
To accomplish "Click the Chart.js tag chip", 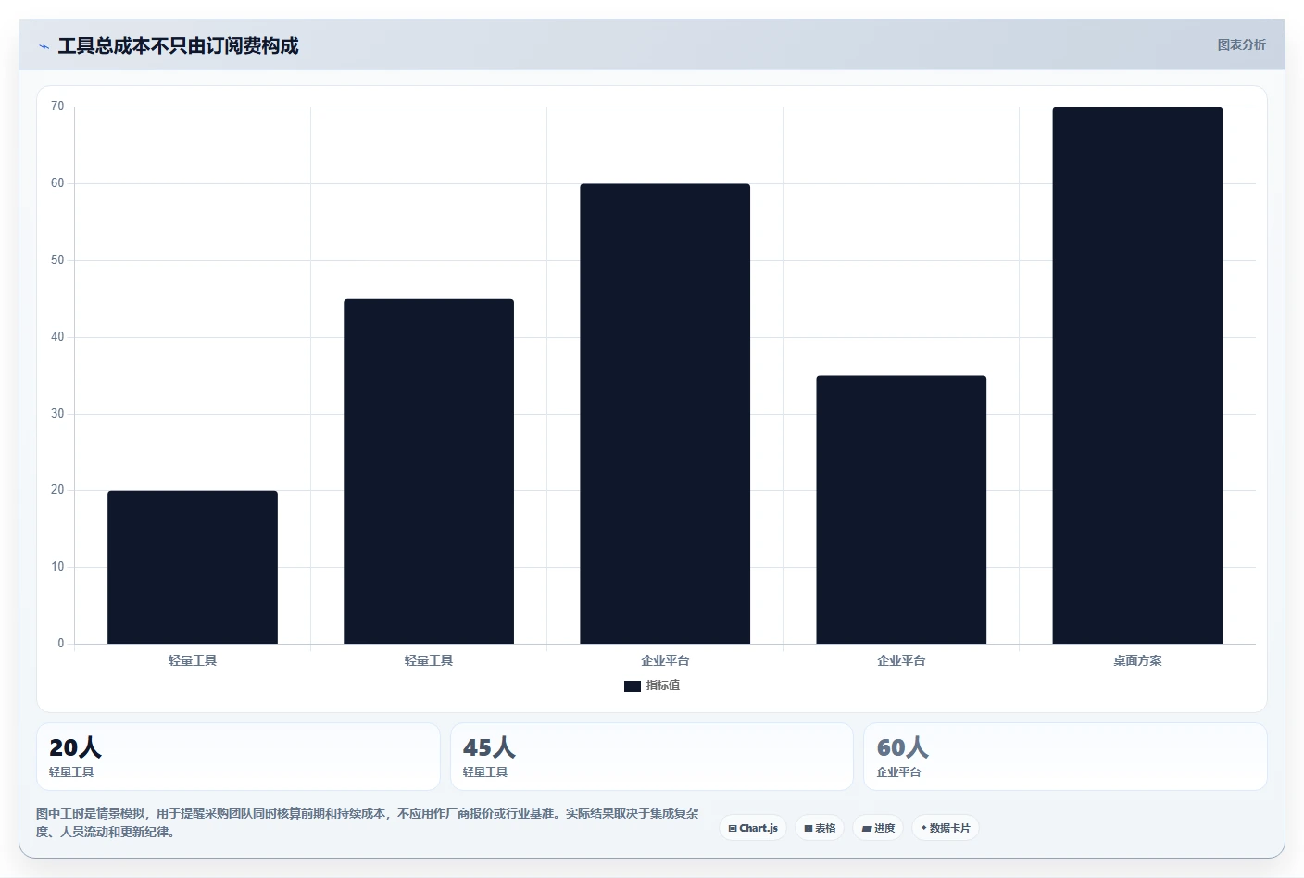I will coord(753,828).
